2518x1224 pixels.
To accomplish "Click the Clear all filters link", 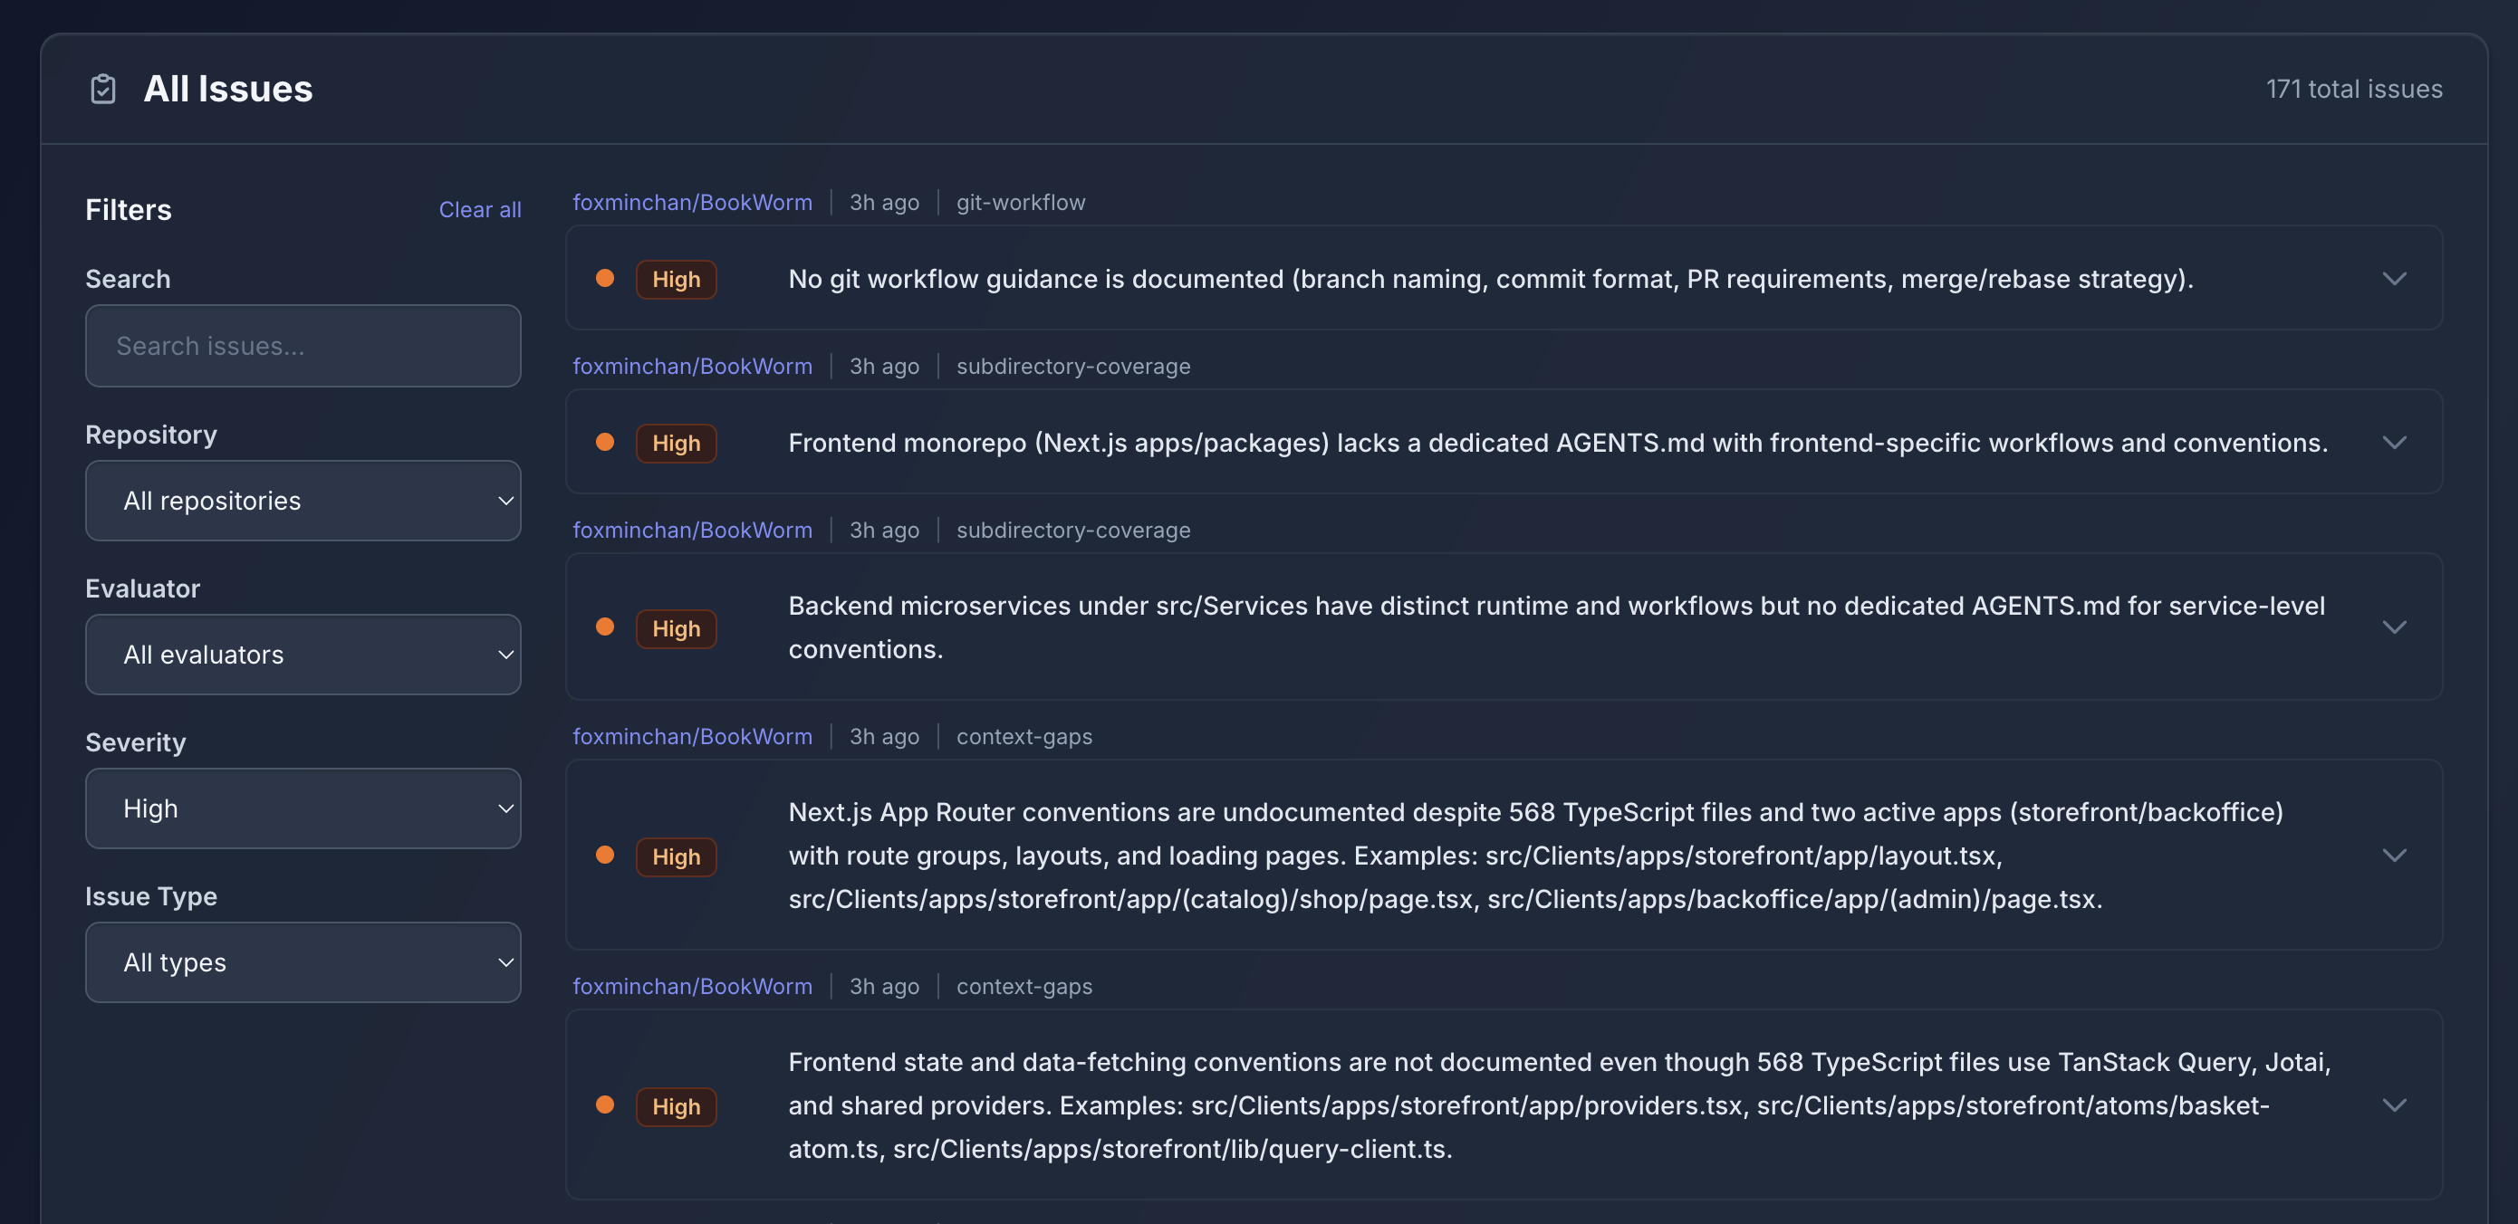I will (x=480, y=209).
